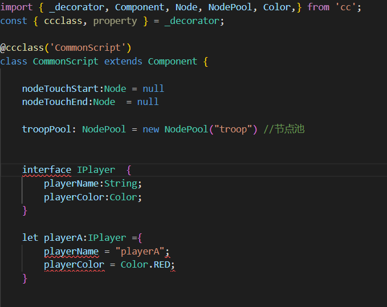Click the 'import' keyword on first line
This screenshot has height=307, width=387.
[17, 7]
